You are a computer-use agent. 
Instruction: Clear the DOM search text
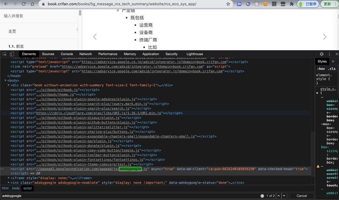[x=262, y=196]
